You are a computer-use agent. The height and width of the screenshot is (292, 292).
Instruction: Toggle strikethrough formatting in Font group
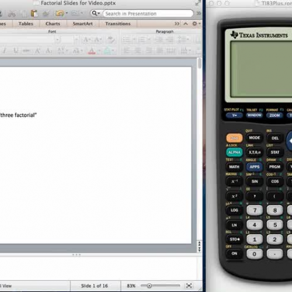coord(26,51)
